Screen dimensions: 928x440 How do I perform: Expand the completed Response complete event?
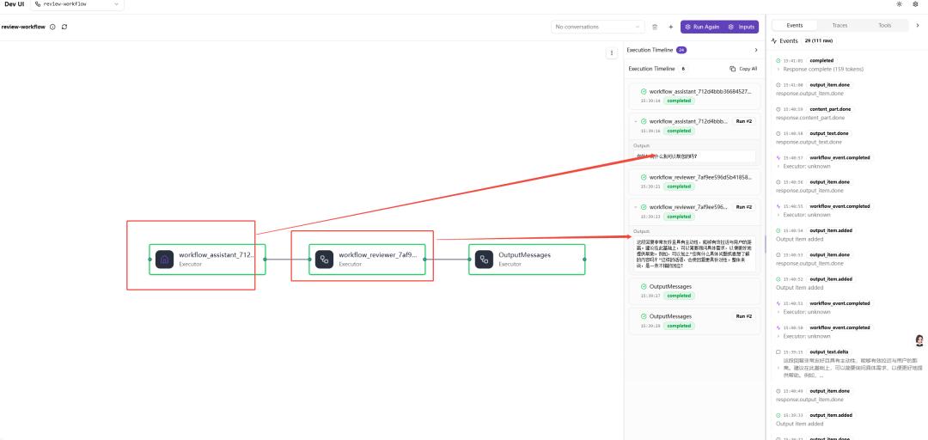[x=778, y=70]
